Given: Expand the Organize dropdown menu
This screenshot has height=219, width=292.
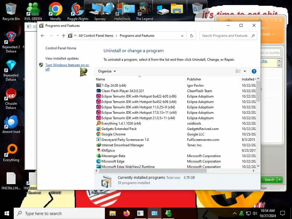Looking at the screenshot, I should pyautogui.click(x=107, y=71).
